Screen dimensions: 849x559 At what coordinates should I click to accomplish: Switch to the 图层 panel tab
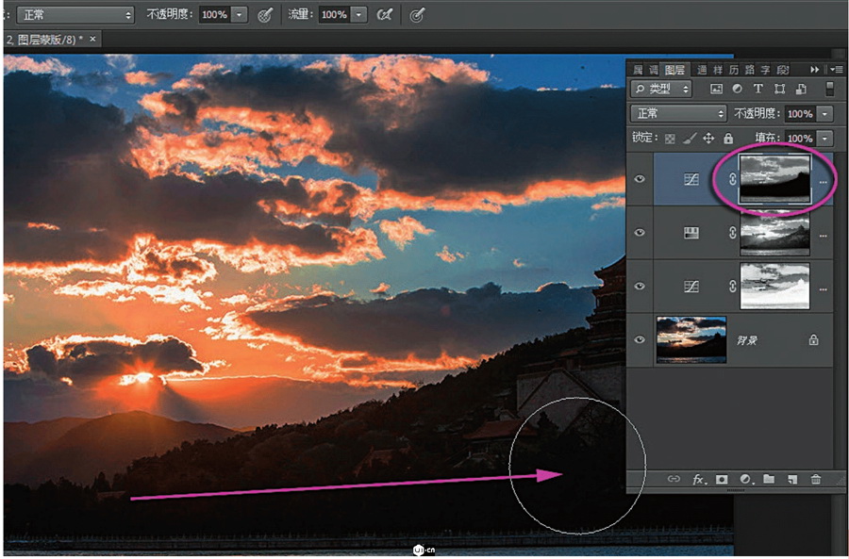(674, 70)
